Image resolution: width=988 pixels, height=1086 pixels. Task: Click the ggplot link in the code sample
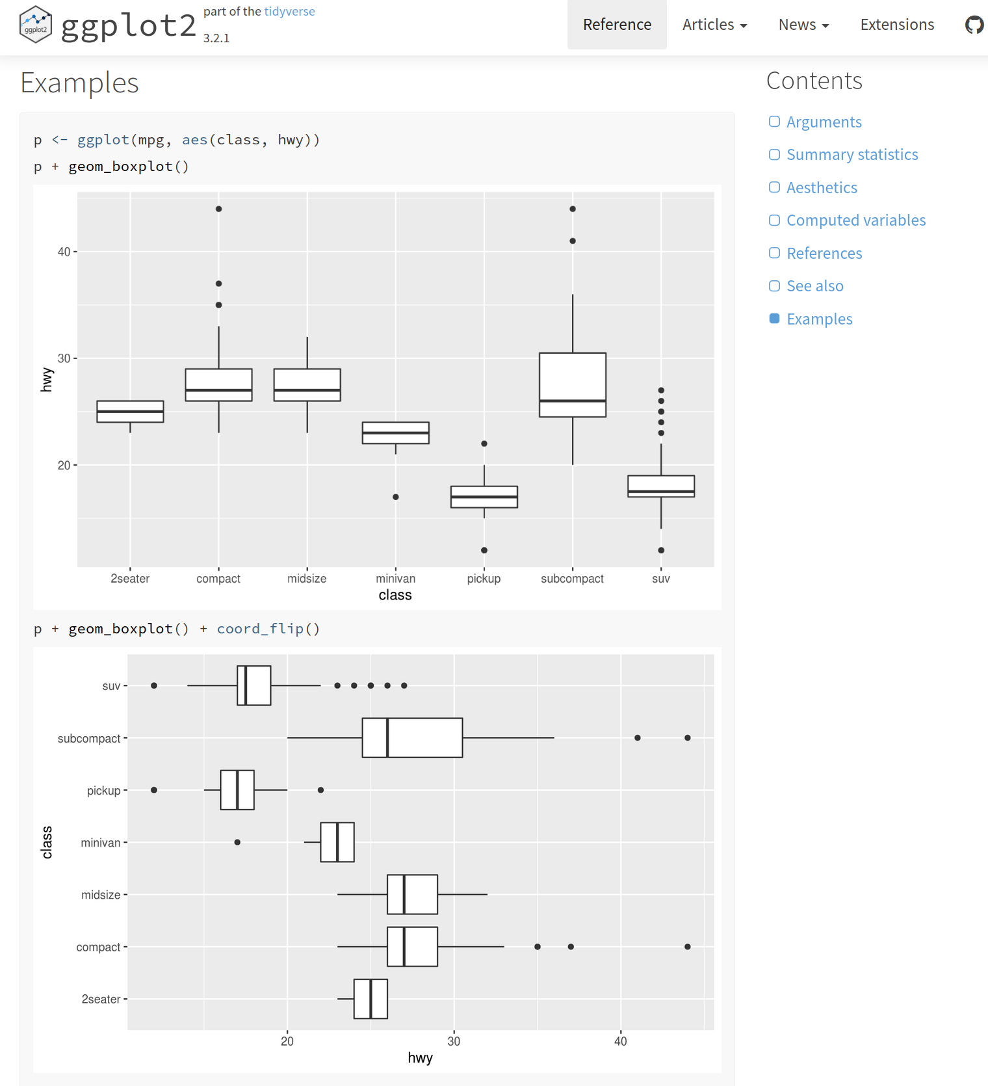coord(103,139)
